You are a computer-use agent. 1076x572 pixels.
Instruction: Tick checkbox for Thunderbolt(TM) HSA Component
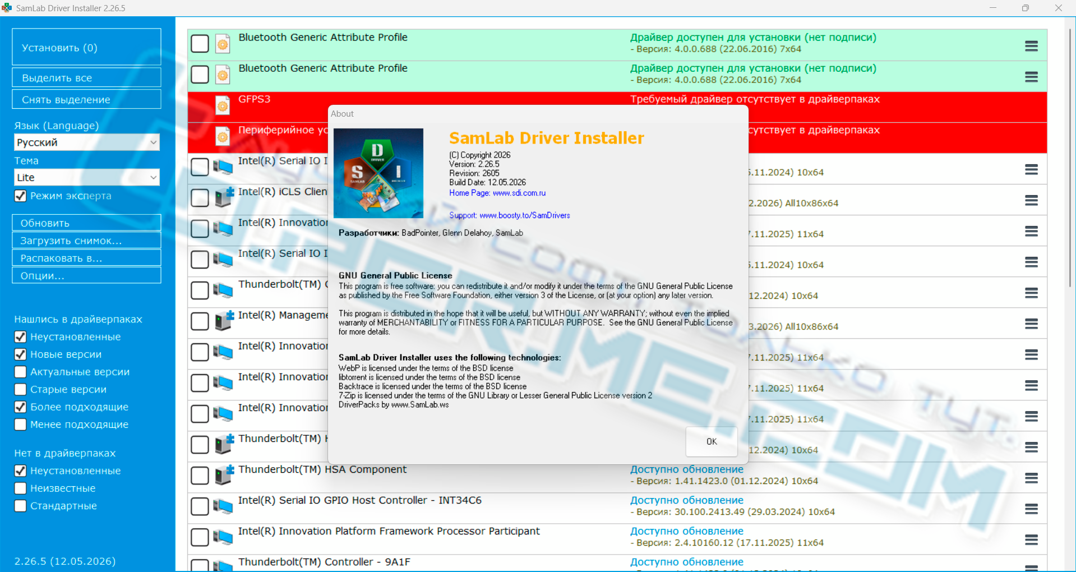[200, 476]
